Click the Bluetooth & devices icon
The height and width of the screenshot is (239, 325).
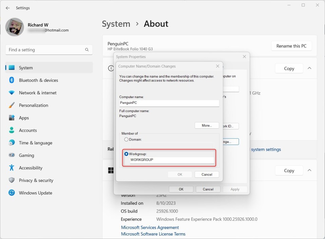pyautogui.click(x=12, y=80)
